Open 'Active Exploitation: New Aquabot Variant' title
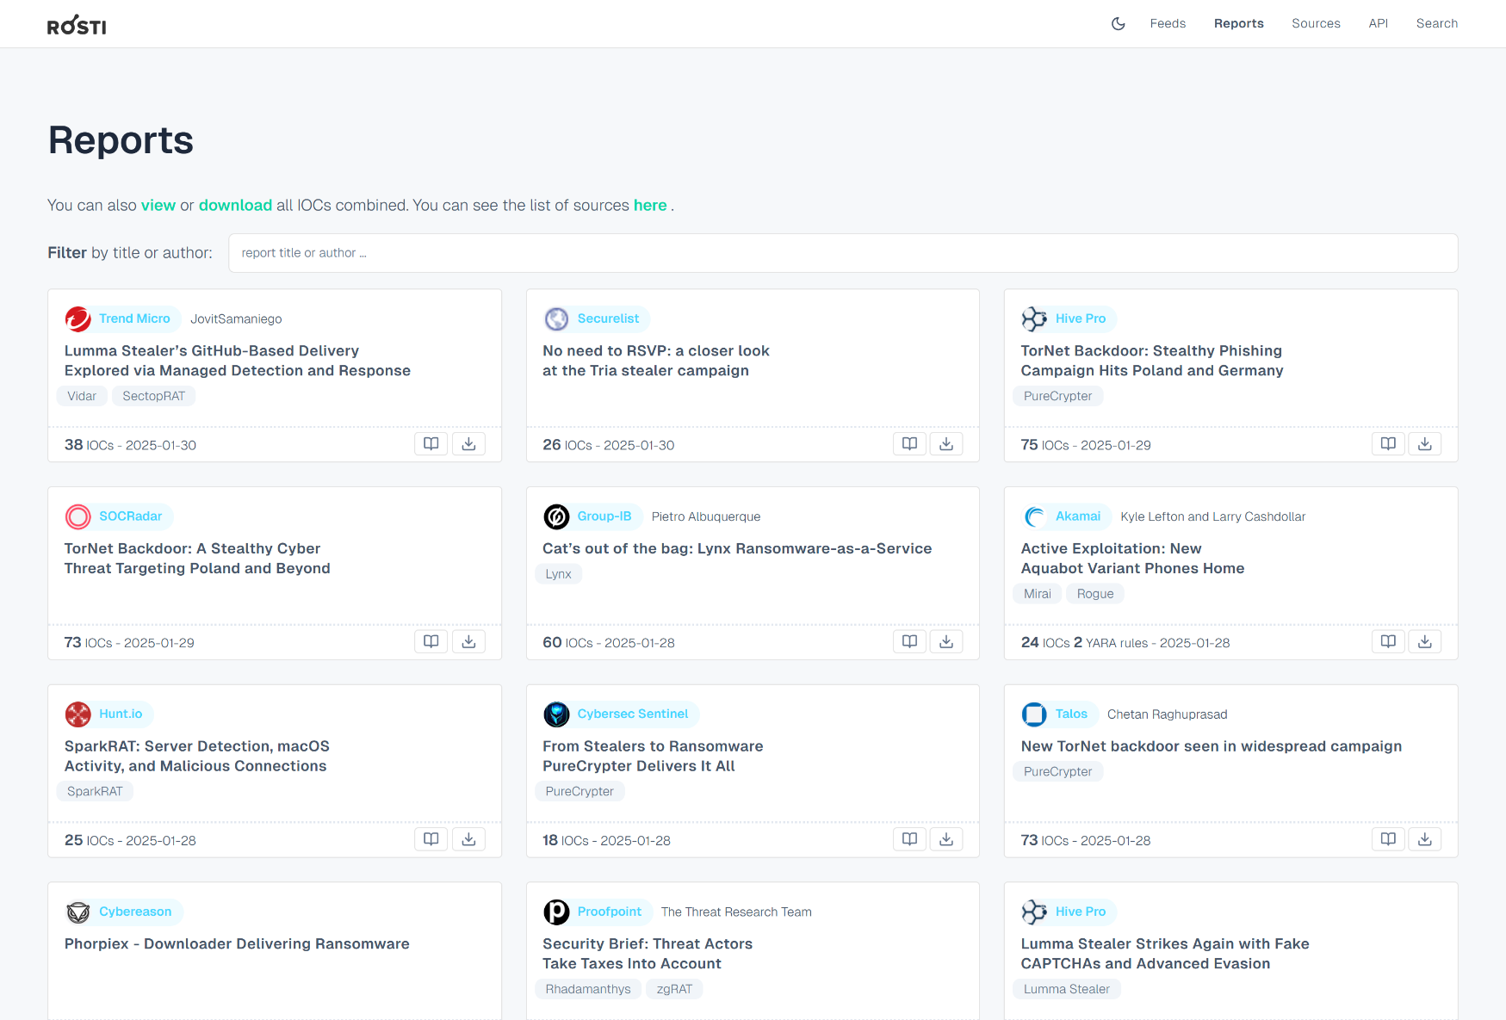1506x1020 pixels. (1132, 559)
